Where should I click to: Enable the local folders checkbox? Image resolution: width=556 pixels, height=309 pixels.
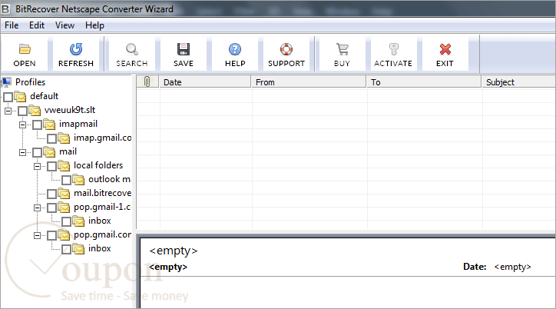click(51, 166)
